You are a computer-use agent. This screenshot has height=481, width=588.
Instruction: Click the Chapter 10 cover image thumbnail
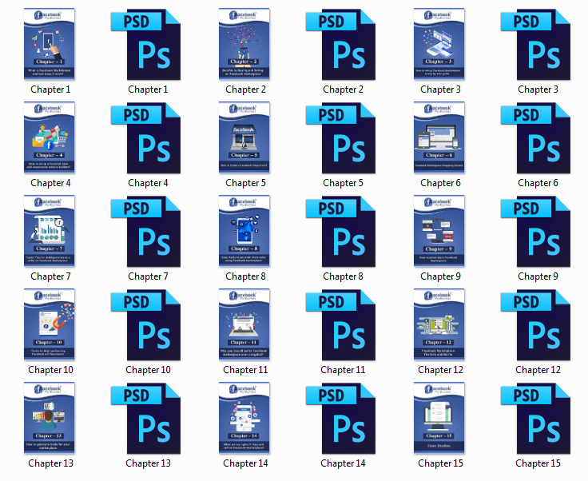point(49,324)
